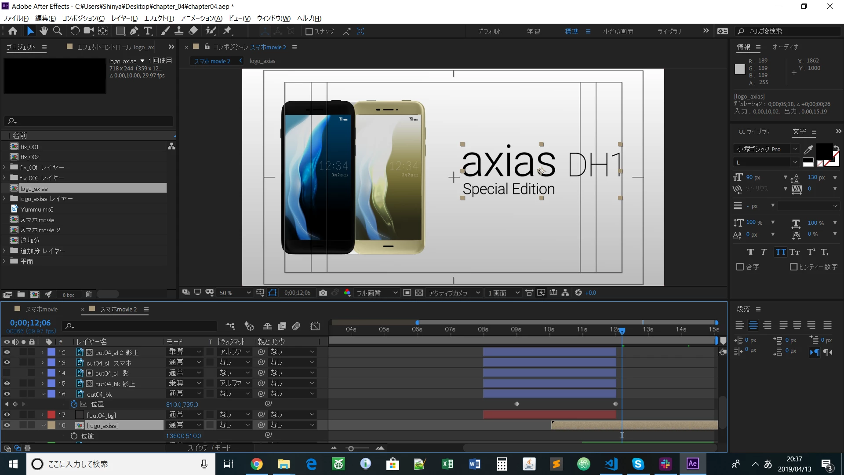The width and height of the screenshot is (844, 475).
Task: Select the Pen tool
Action: (x=134, y=31)
